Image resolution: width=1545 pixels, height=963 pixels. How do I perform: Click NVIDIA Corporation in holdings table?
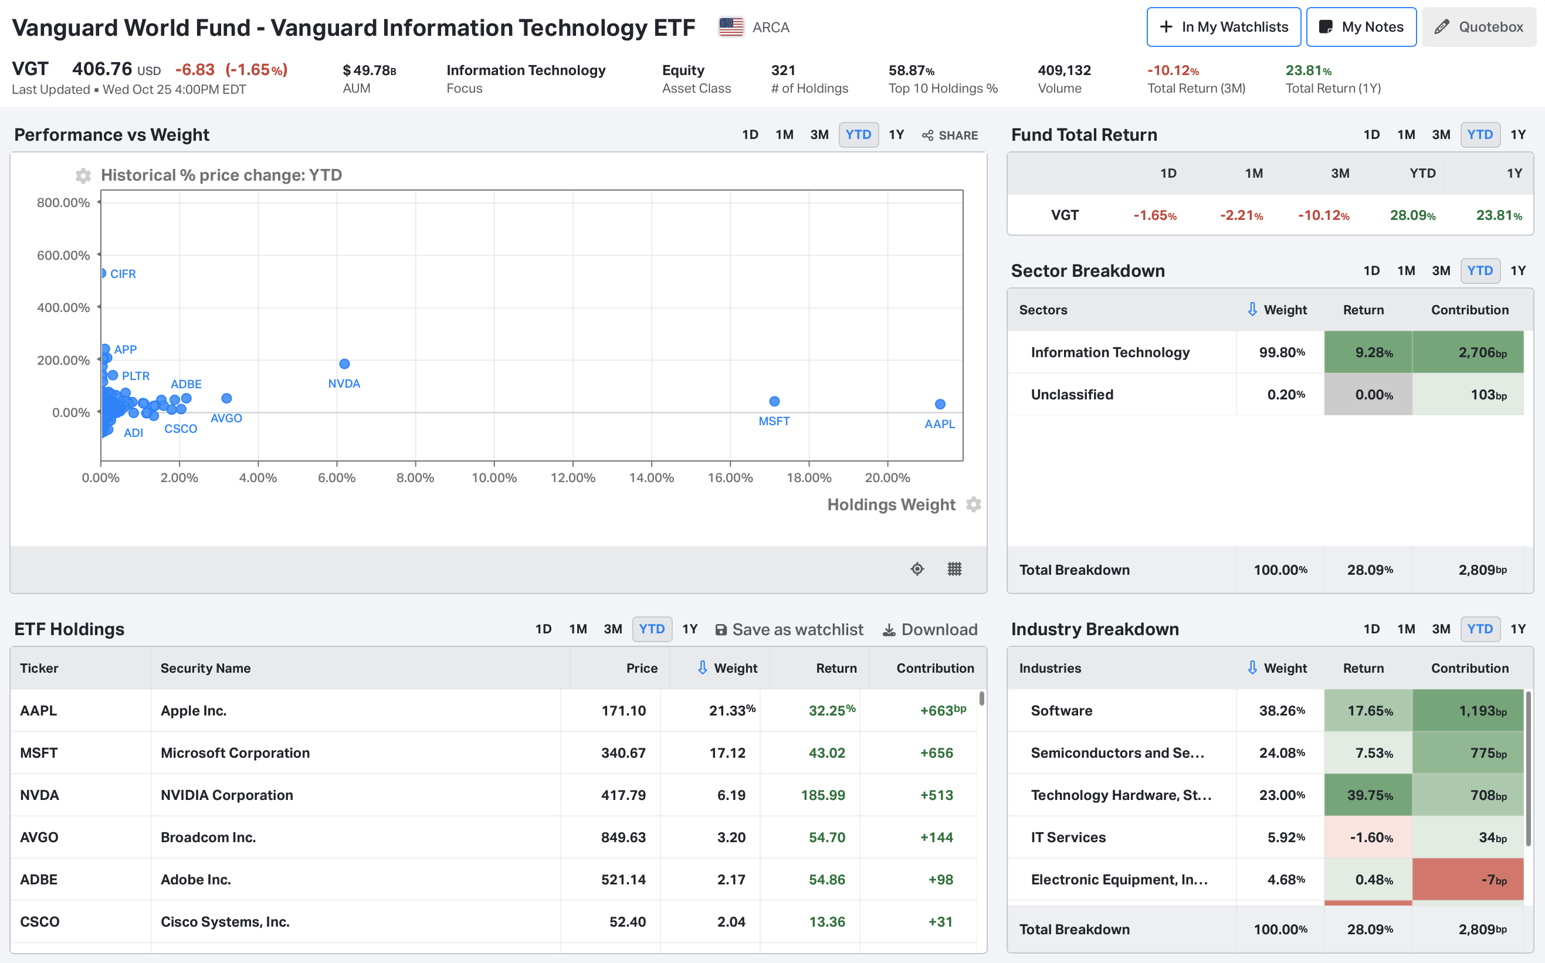click(227, 795)
